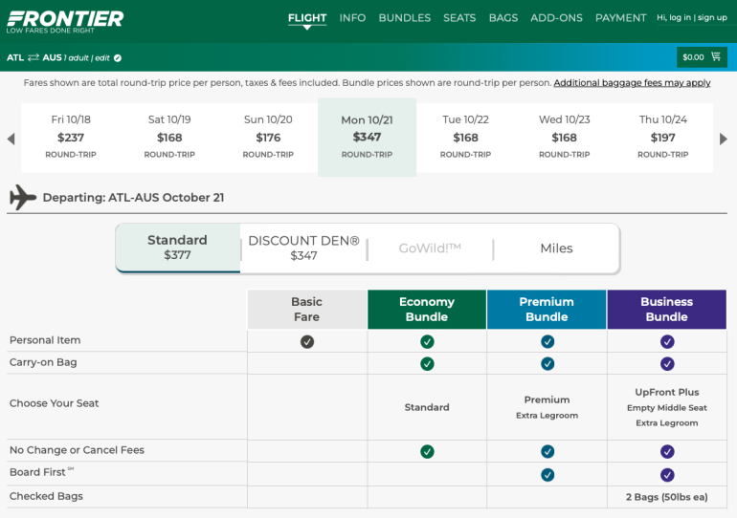
Task: Open Additional baggage fees may apply link
Action: click(632, 83)
